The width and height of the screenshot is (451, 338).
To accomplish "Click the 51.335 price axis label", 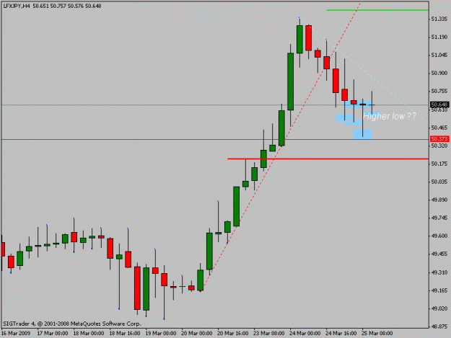I will tap(439, 19).
